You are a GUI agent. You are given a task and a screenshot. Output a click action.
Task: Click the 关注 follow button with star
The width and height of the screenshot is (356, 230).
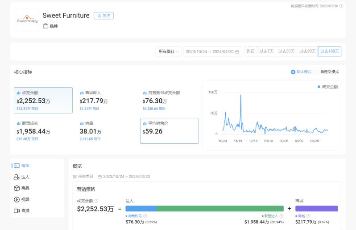103,16
